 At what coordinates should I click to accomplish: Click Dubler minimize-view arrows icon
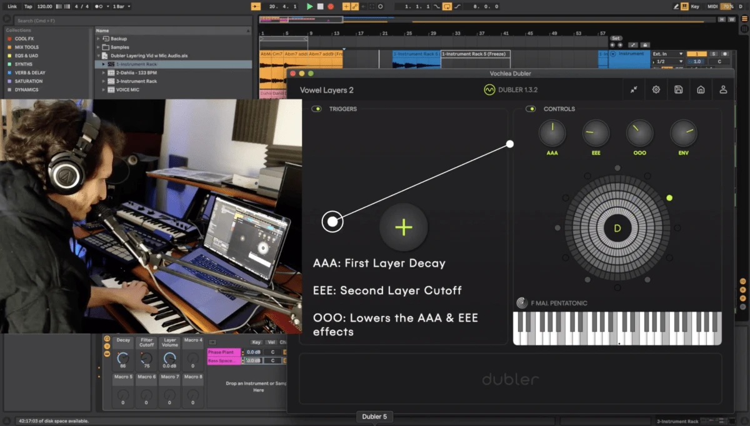(x=634, y=89)
